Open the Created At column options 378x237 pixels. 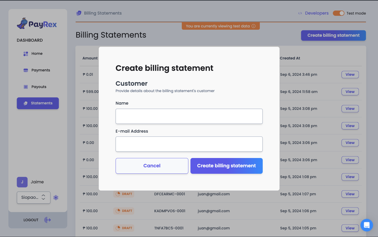(290, 58)
